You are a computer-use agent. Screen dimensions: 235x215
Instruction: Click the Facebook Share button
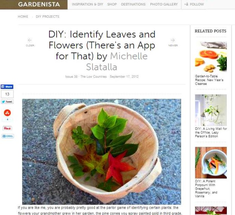pyautogui.click(x=7, y=87)
